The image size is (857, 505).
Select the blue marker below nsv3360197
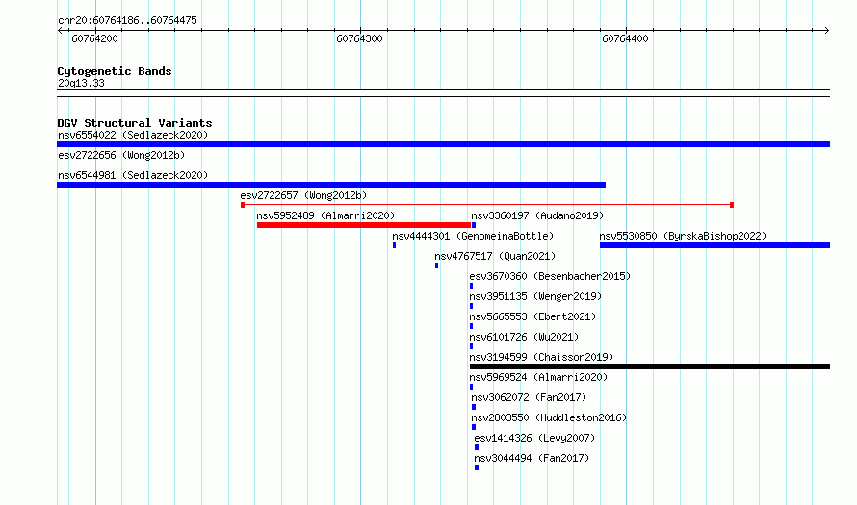click(474, 225)
